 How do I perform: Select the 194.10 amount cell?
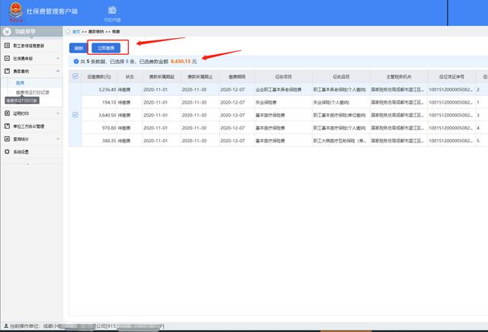click(109, 102)
